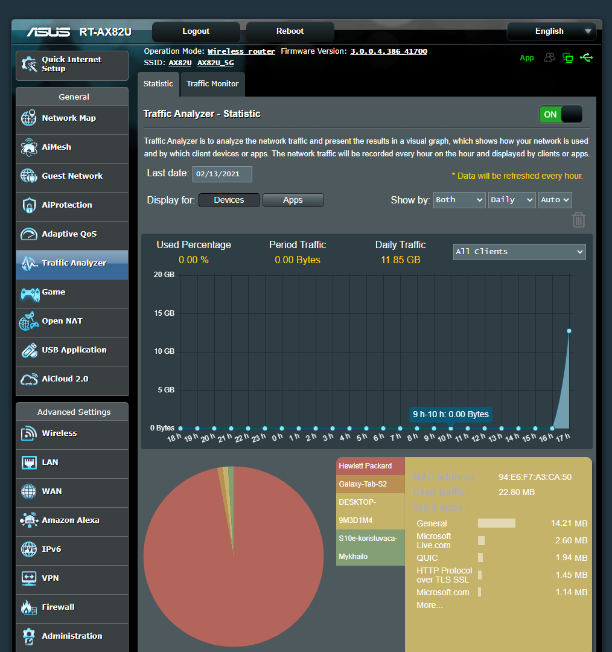Click the Last date field 02/13/2021
Image resolution: width=612 pixels, height=652 pixels.
(x=222, y=174)
